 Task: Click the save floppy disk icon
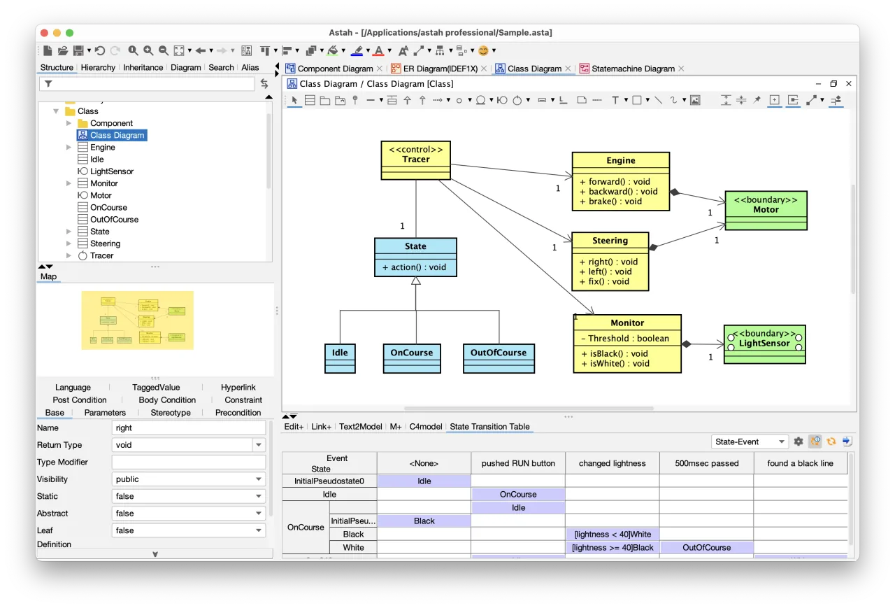[x=78, y=50]
